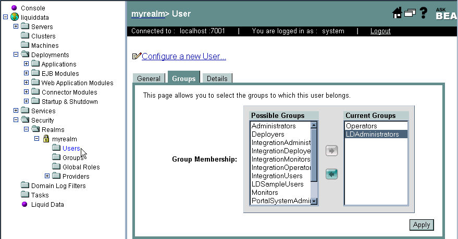Open the Console tree item
Screen dimensions: 458x239
pos(33,8)
